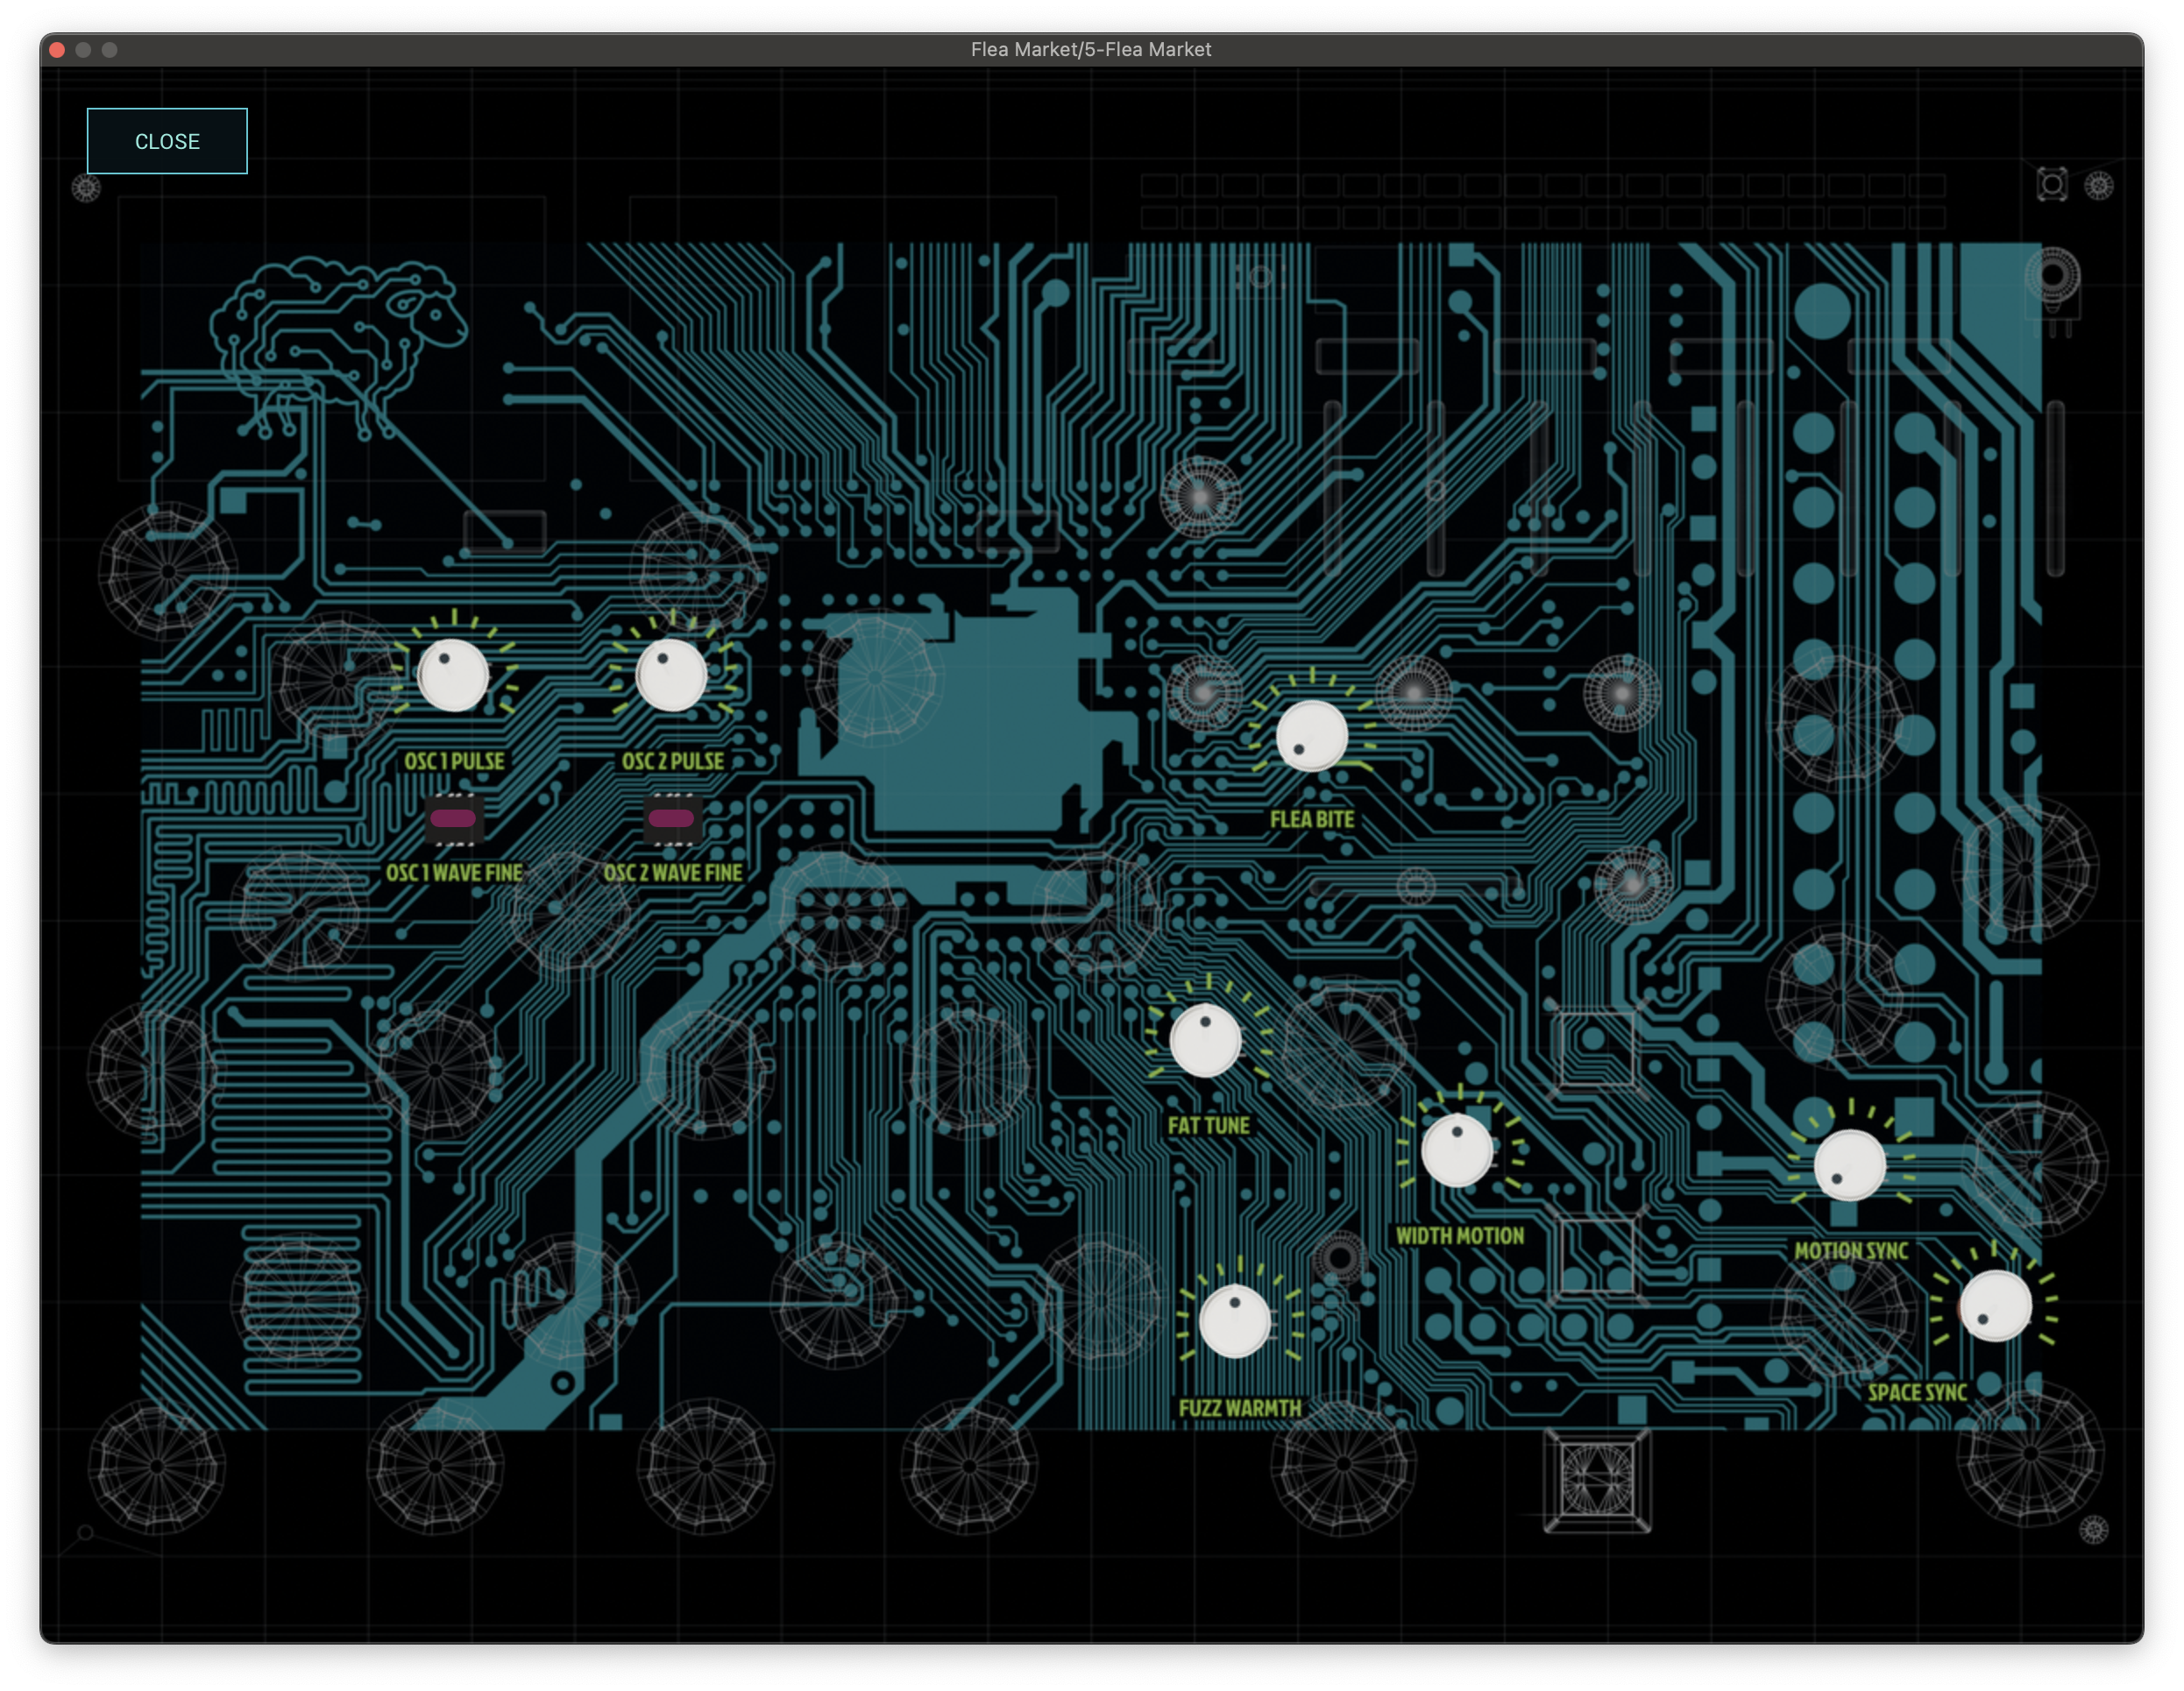The image size is (2184, 1691).
Task: Click the OSC 1 WAVE FINE label
Action: [454, 872]
